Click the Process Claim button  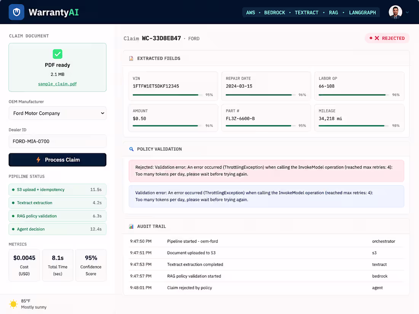point(58,160)
